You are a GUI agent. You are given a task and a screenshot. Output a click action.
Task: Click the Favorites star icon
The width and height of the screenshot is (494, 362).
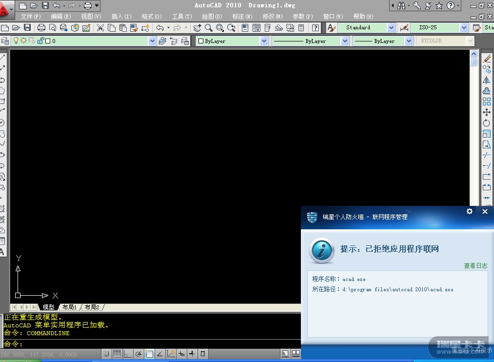pyautogui.click(x=439, y=5)
